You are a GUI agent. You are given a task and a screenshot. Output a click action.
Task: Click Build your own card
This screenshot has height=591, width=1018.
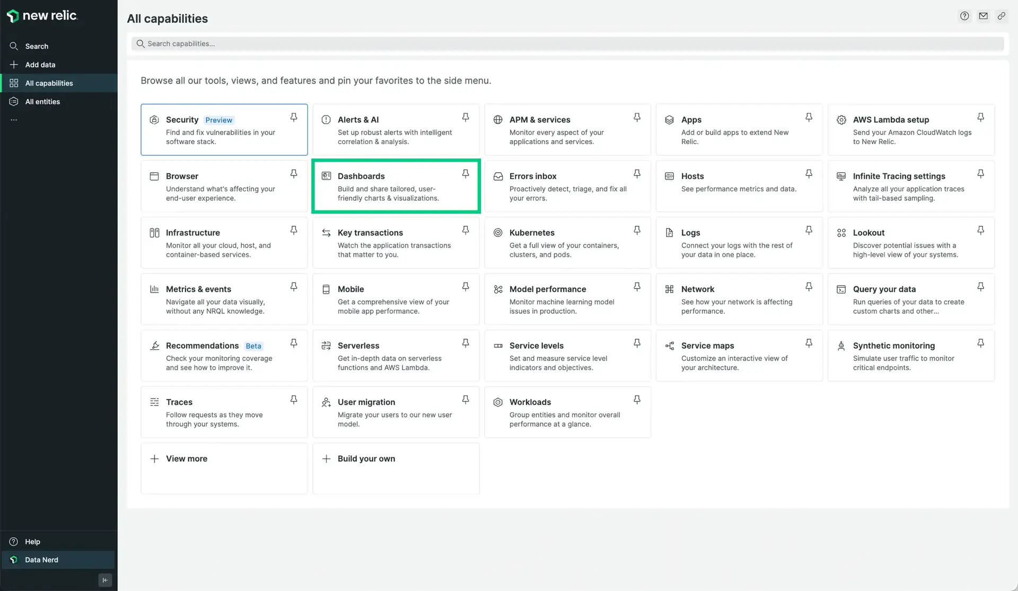pos(366,458)
